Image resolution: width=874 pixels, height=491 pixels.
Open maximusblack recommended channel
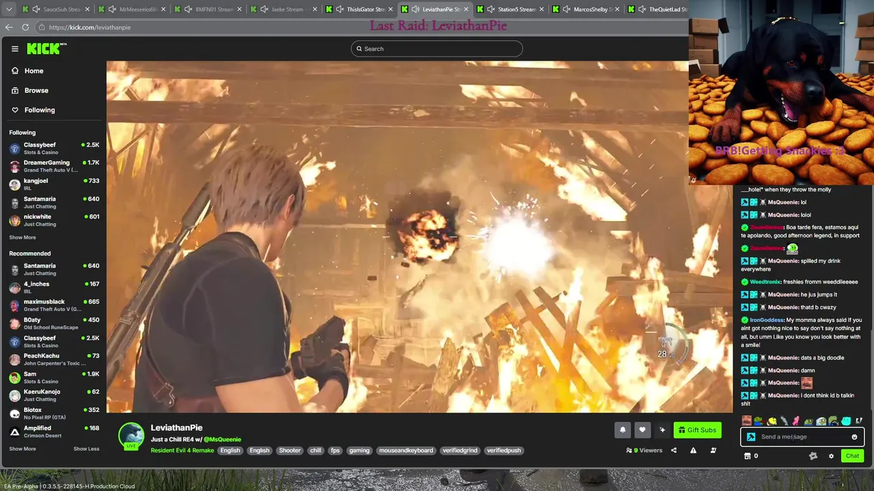click(x=53, y=305)
